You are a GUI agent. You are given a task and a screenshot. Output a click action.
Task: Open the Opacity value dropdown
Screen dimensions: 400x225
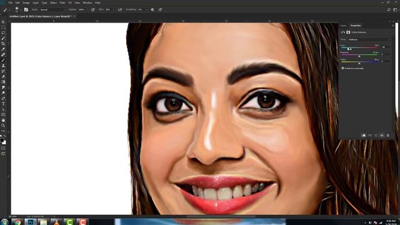point(87,10)
